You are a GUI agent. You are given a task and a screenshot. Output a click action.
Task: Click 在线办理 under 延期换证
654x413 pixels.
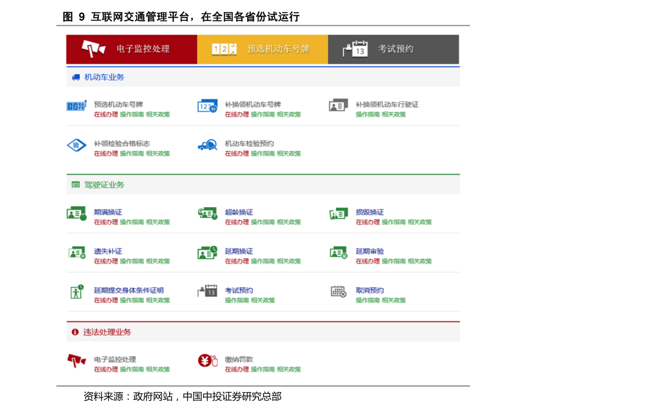[x=237, y=261]
